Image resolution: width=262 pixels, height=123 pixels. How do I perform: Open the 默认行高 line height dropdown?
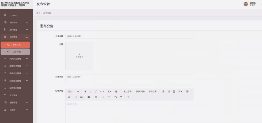pyautogui.click(x=153, y=91)
